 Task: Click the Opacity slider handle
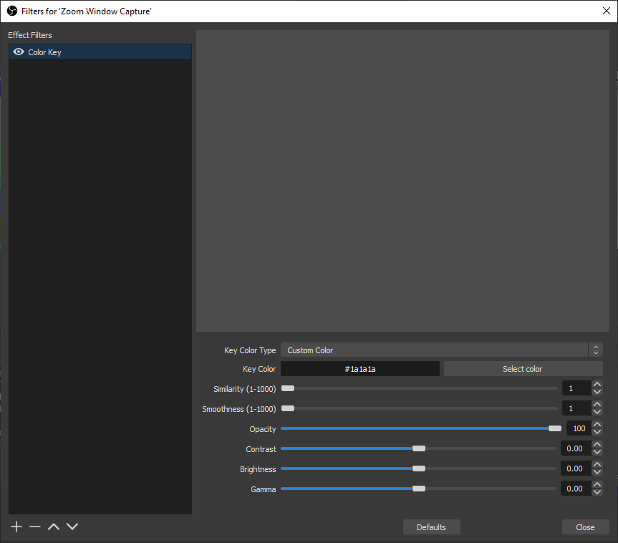click(x=556, y=428)
